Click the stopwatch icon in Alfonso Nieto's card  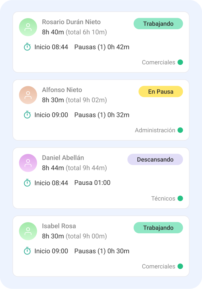click(x=27, y=115)
